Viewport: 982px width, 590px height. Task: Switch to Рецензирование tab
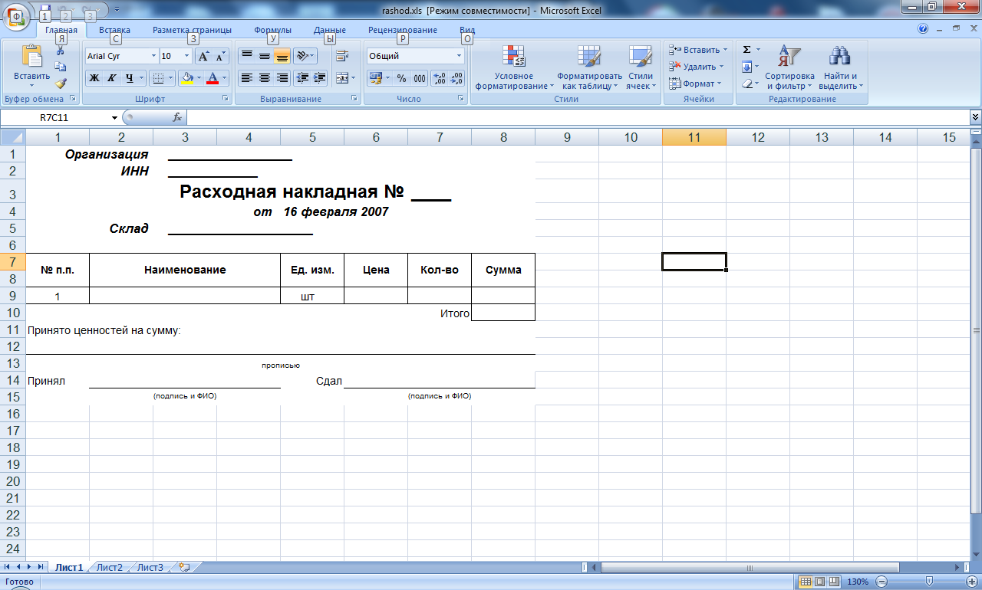click(403, 30)
